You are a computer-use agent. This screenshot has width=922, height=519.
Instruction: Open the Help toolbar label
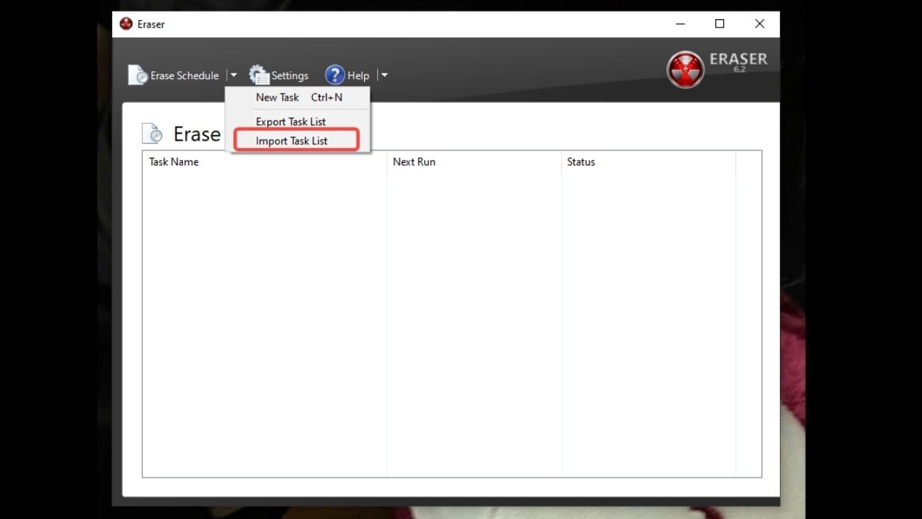tap(358, 75)
